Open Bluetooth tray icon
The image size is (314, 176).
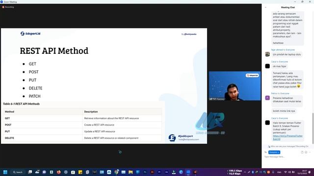pyautogui.click(x=253, y=172)
